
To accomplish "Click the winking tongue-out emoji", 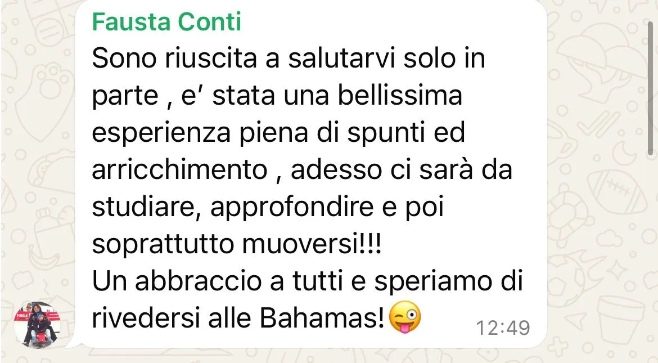I will click(x=405, y=317).
